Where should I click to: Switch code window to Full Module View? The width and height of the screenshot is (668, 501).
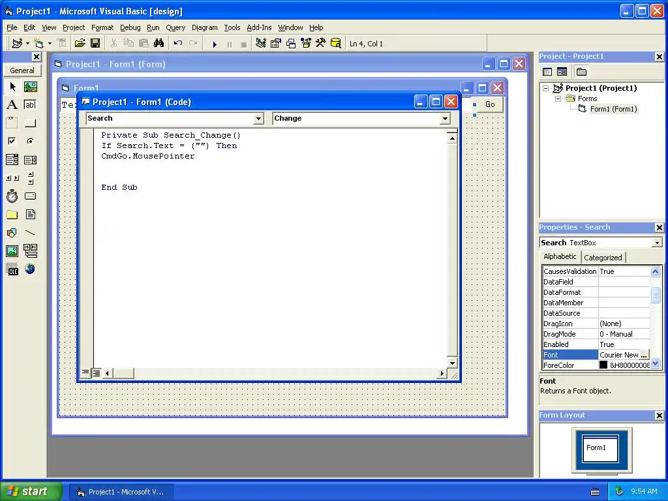[97, 373]
